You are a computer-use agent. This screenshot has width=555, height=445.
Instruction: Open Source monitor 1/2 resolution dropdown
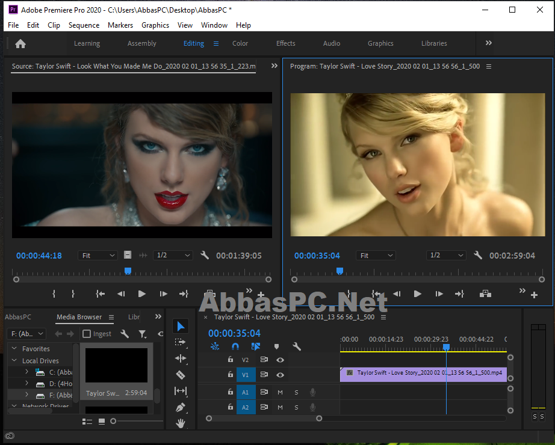(173, 256)
